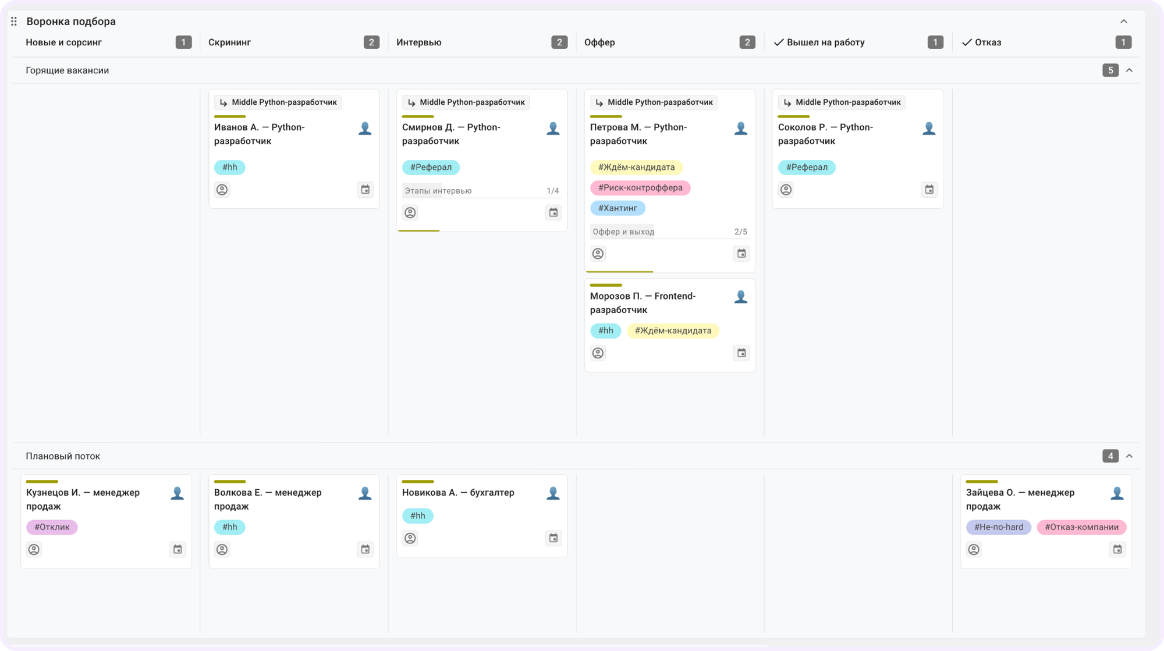Screen dimensions: 1164x651
Task: Click avatar on Смирнов Д. card
Action: (553, 128)
